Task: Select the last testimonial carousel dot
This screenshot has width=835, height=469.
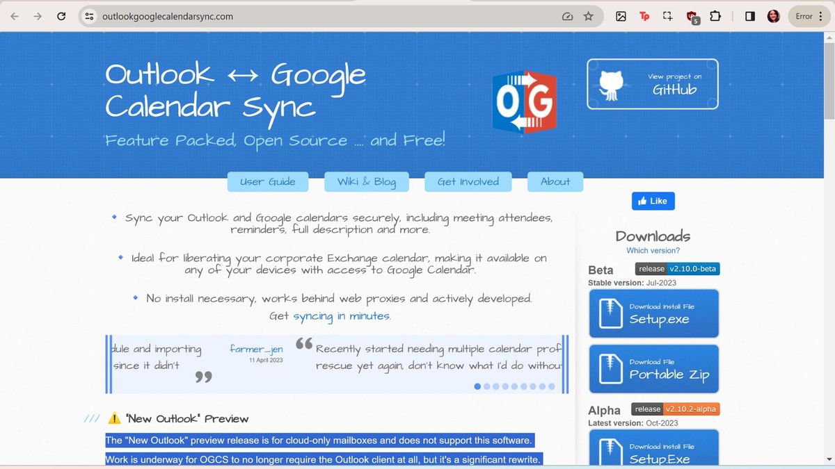Action: (552, 386)
